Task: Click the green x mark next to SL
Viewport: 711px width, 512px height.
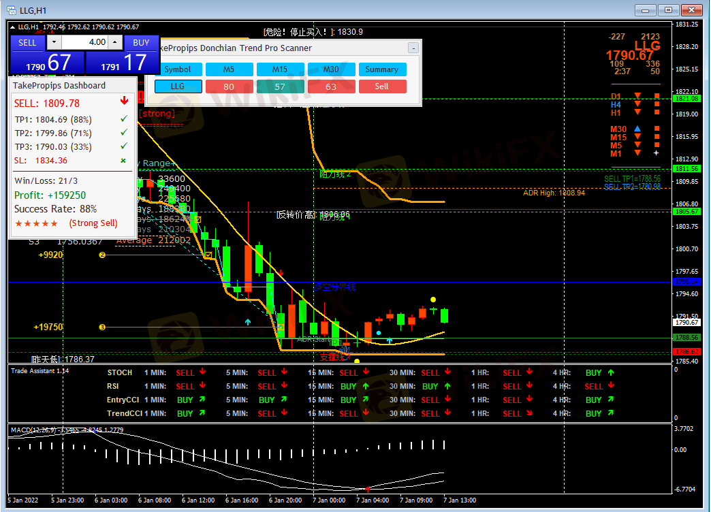Action: [x=123, y=161]
